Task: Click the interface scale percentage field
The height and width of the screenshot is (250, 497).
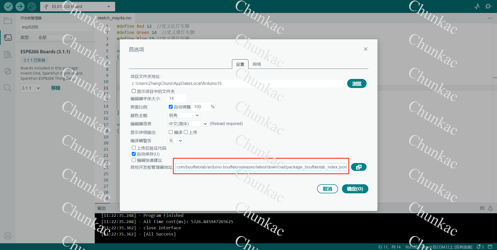Action: (201, 107)
